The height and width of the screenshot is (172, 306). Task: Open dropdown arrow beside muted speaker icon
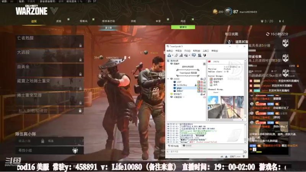pos(189,55)
